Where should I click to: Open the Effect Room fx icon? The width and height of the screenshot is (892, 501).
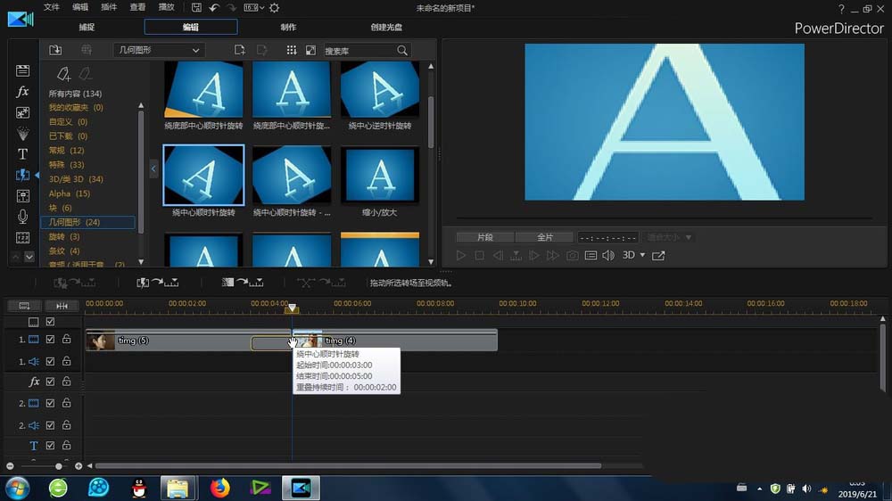[x=23, y=91]
